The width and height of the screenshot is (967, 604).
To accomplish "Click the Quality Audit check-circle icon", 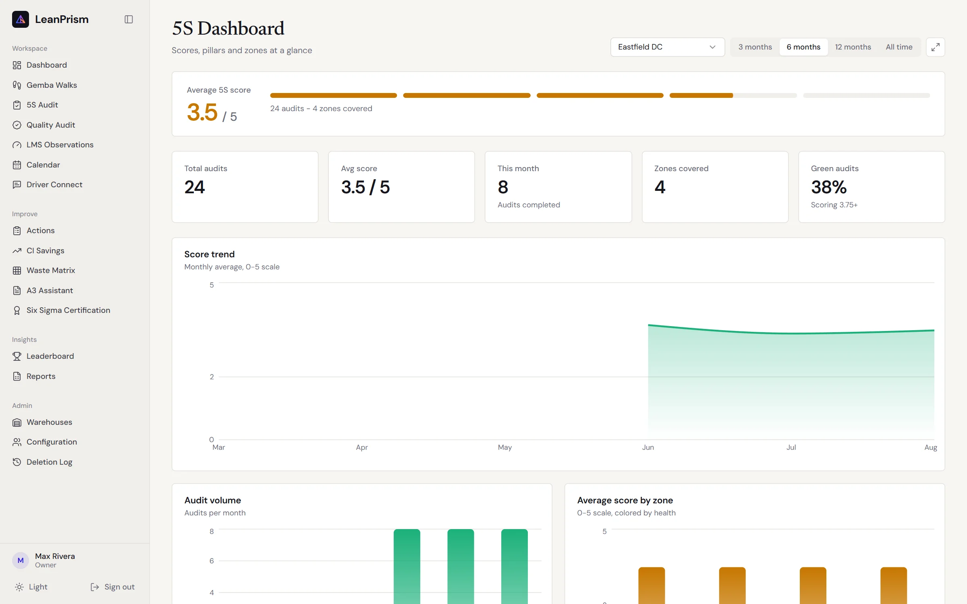I will 17,125.
